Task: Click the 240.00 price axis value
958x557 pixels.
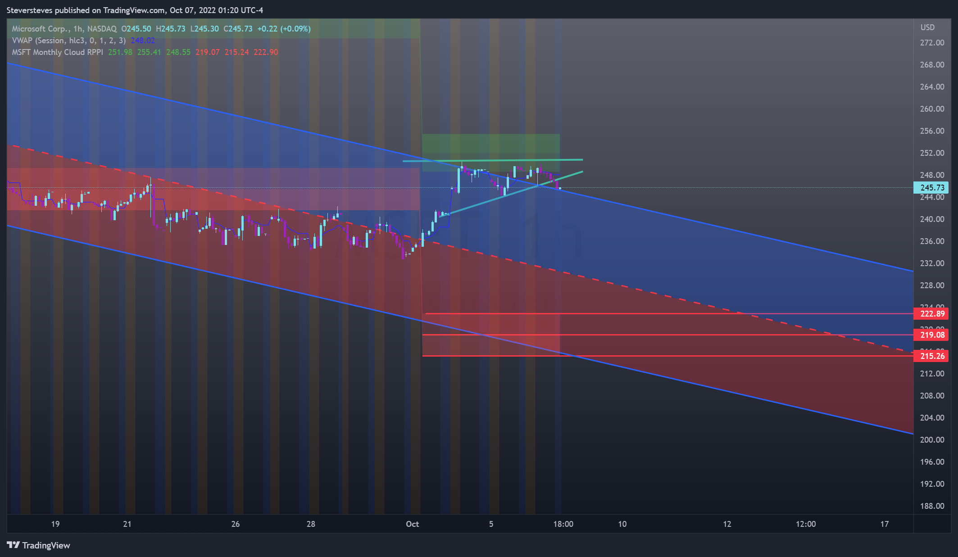Action: click(932, 219)
